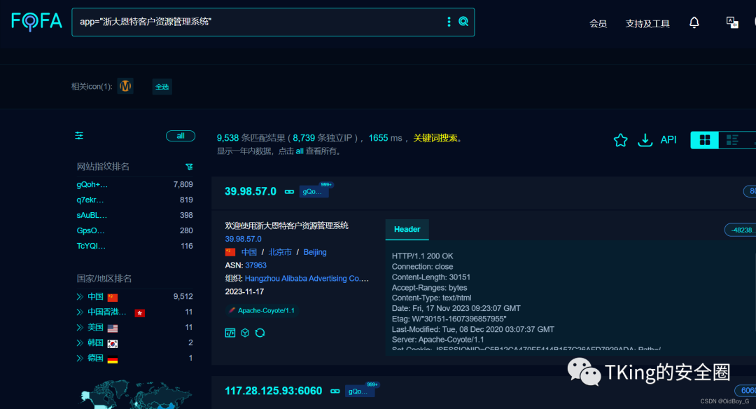Select fingerprint sAuBL… in ranking
The image size is (756, 409).
(x=92, y=216)
